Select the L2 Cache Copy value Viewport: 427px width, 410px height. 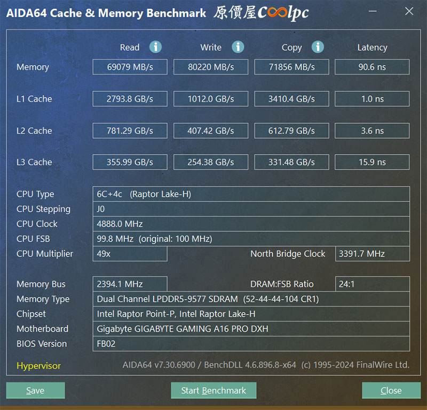291,131
